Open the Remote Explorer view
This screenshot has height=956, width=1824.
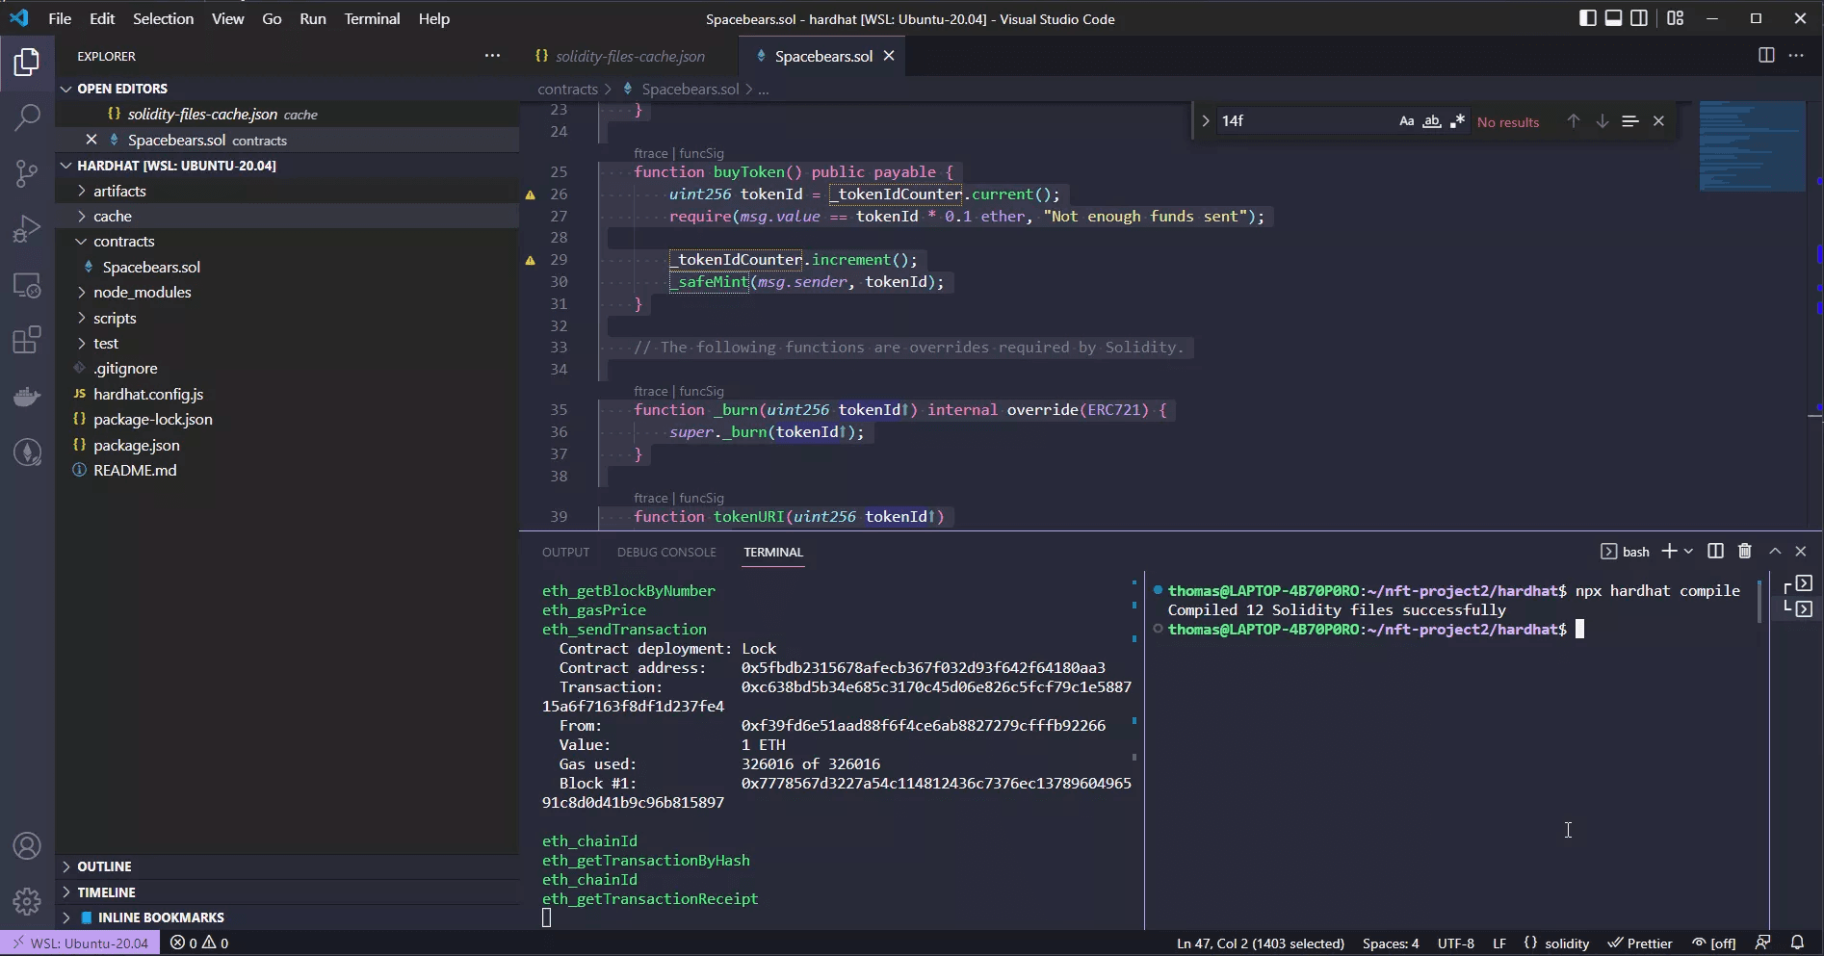coord(27,286)
